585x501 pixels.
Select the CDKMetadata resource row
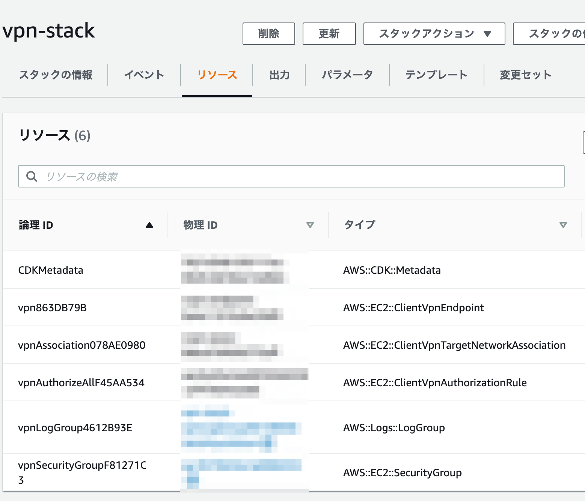[x=51, y=270]
